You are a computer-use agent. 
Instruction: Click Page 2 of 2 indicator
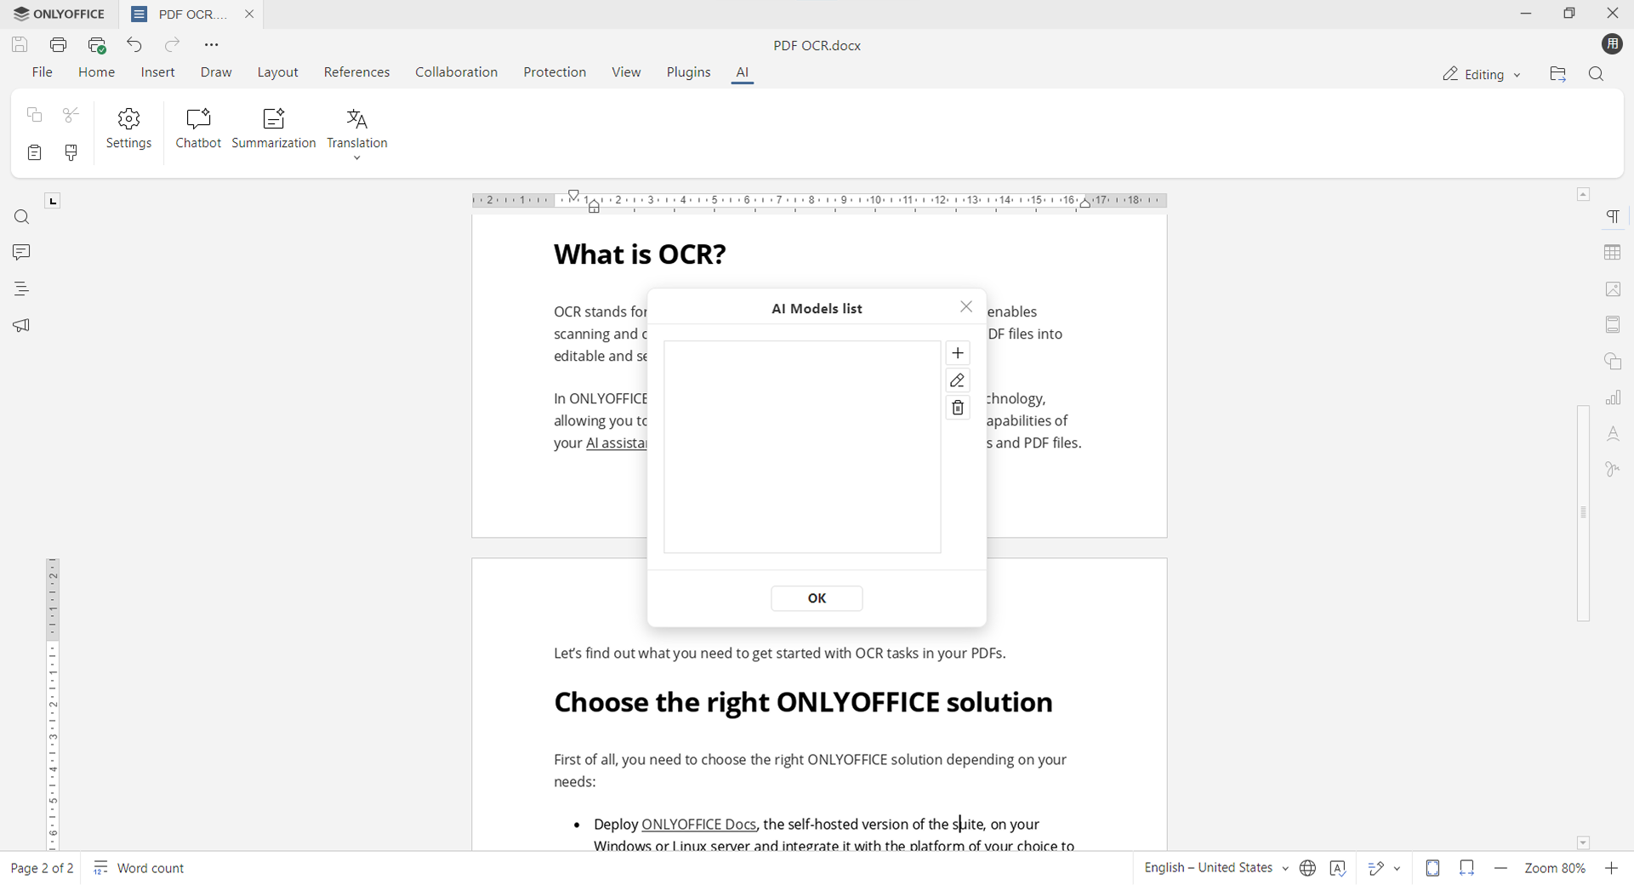pyautogui.click(x=42, y=869)
